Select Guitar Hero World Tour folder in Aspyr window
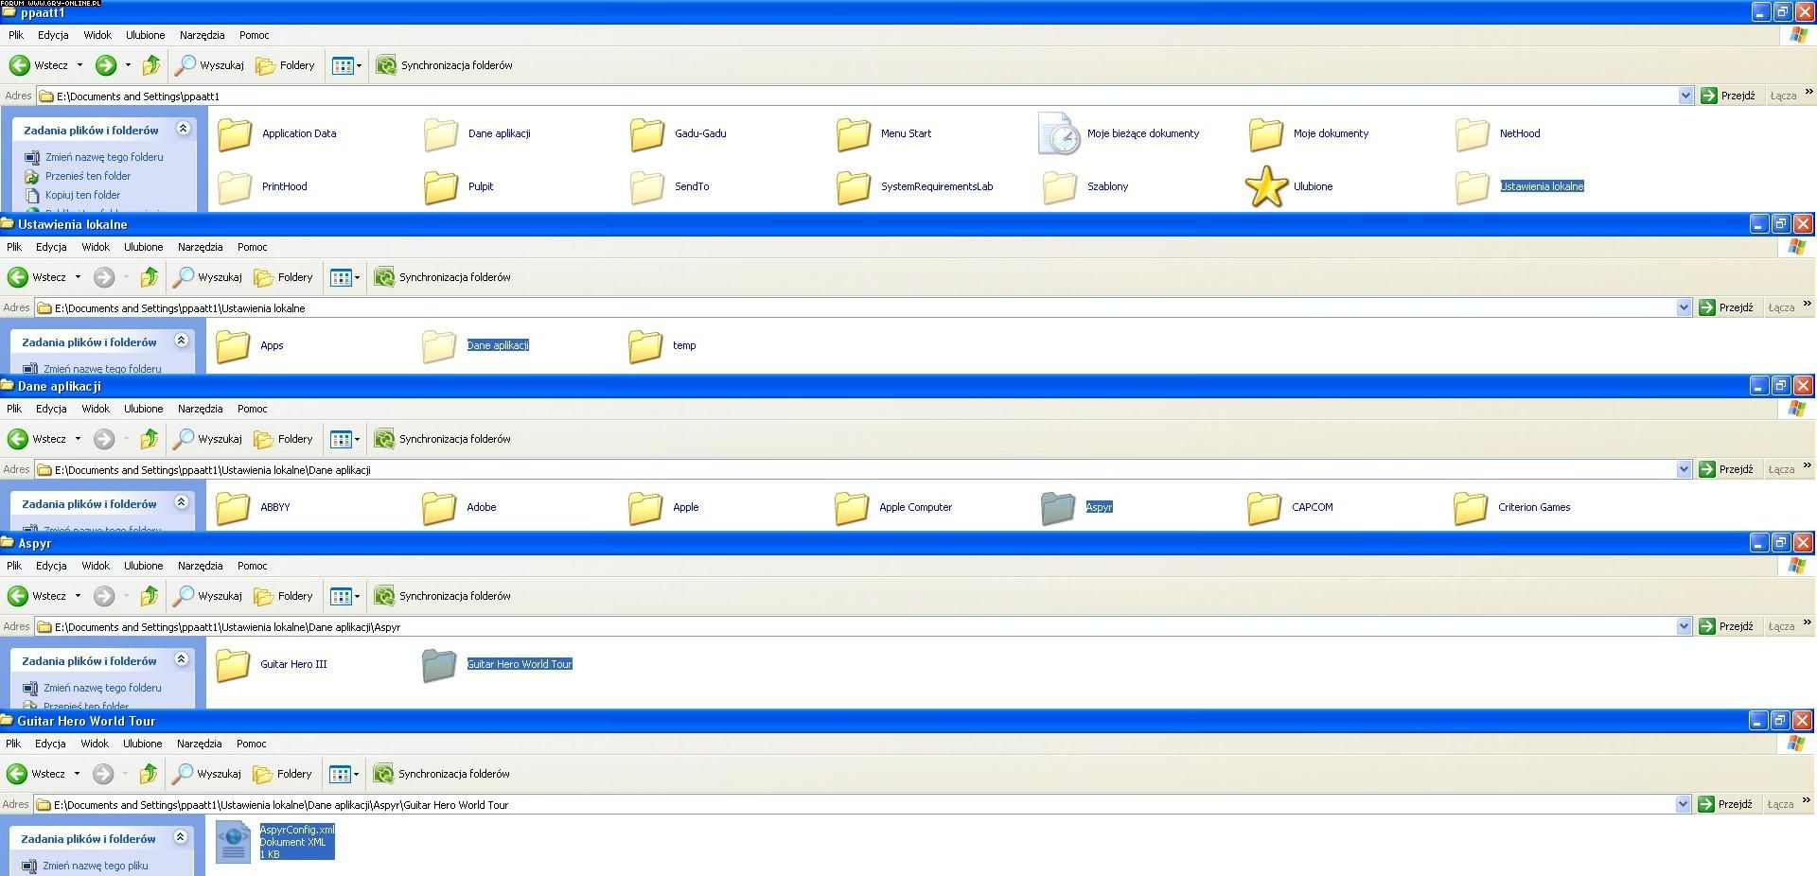This screenshot has height=876, width=1817. pyautogui.click(x=497, y=665)
